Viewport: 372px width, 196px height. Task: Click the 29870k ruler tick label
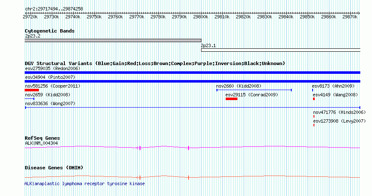(x=350, y=17)
